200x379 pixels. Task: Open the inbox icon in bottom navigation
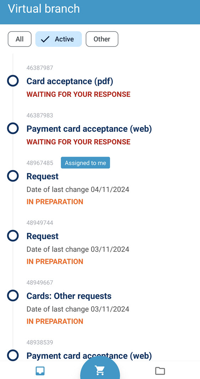pyautogui.click(x=40, y=371)
